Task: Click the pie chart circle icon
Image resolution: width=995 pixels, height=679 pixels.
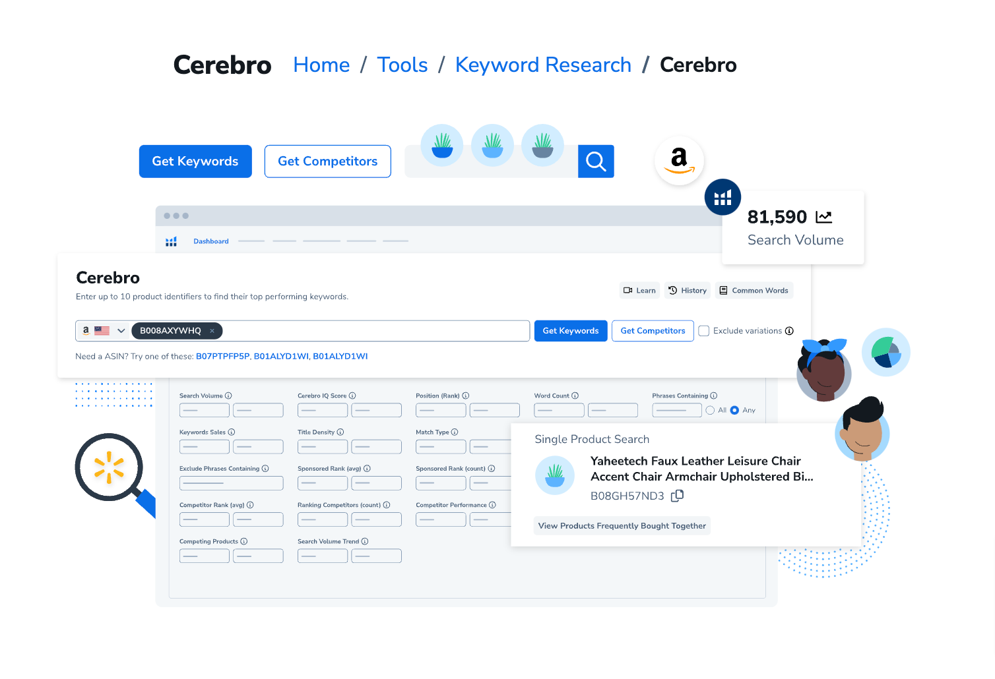Action: pos(886,352)
